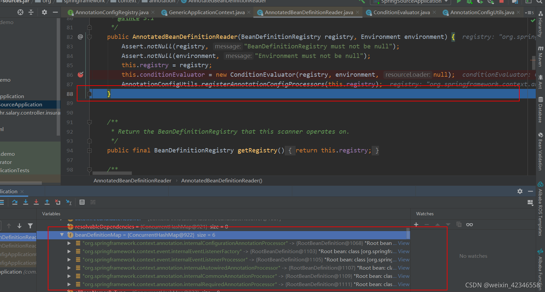
Task: Click the editor horizontal scrollbar thumb
Action: click(112, 173)
